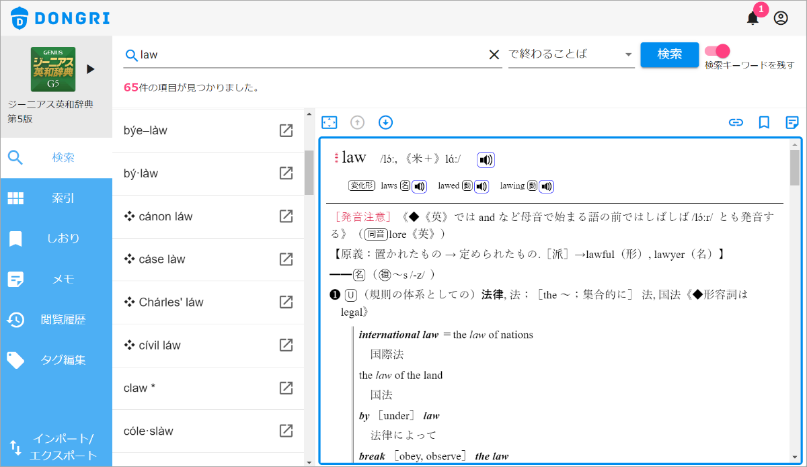
Task: Open Chárles' láw in a new window
Action: tap(286, 302)
